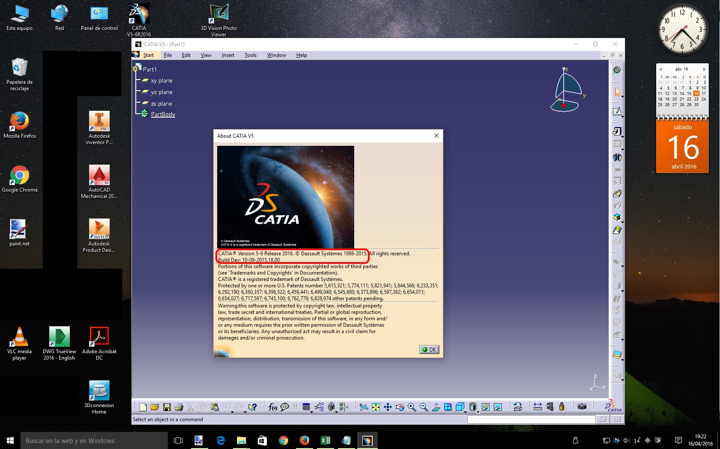Click the Normal View icon
Viewport: 720px width, 449px height.
click(x=436, y=407)
